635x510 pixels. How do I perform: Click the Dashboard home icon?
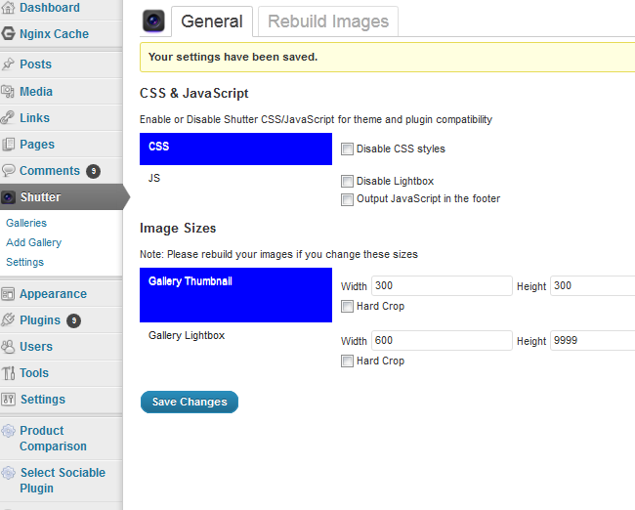click(x=8, y=8)
